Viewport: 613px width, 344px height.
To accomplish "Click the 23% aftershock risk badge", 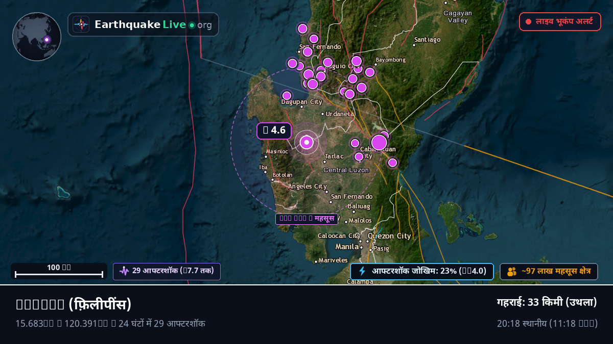I will tap(422, 271).
